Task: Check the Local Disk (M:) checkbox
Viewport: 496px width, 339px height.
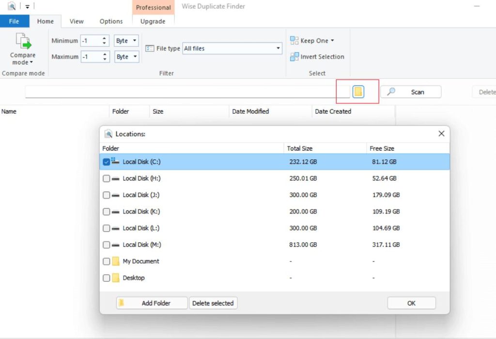Action: click(x=106, y=245)
